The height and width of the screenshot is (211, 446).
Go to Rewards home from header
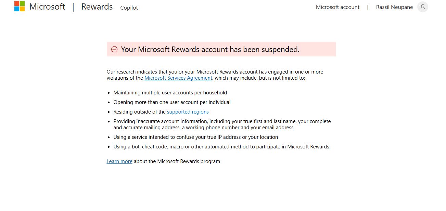(x=97, y=6)
